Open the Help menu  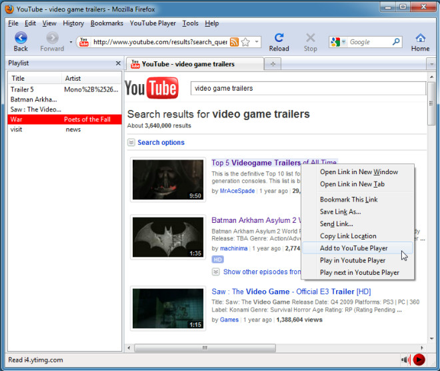[x=211, y=23]
